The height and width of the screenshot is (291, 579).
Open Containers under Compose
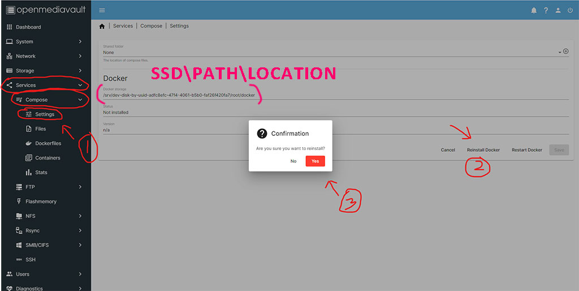pyautogui.click(x=47, y=158)
